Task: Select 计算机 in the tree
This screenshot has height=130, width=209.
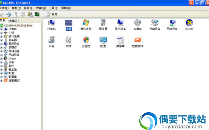Action: click(x=13, y=29)
